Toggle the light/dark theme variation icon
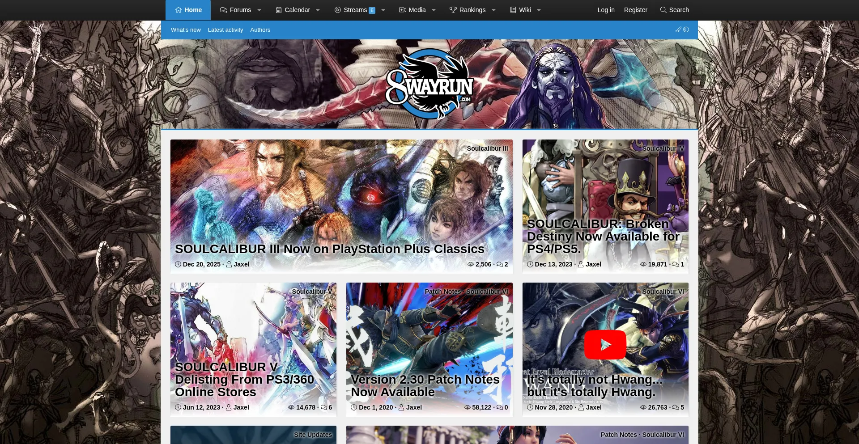The image size is (859, 444). tap(686, 30)
